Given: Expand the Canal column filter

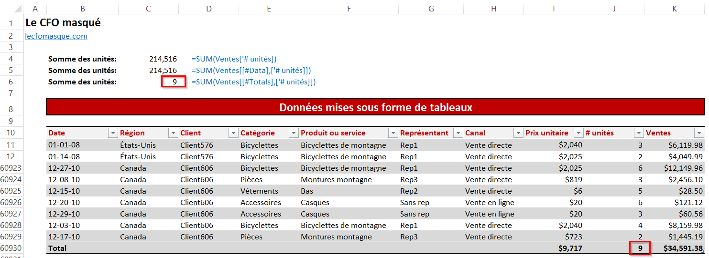Looking at the screenshot, I should tap(518, 133).
